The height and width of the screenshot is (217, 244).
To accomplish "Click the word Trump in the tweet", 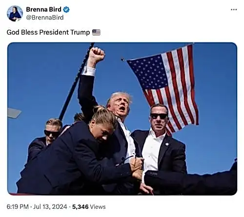I will [80, 32].
